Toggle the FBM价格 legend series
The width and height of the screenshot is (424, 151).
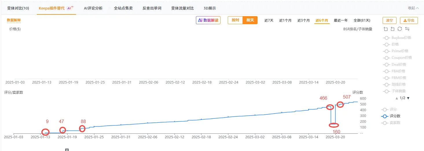pos(394,78)
